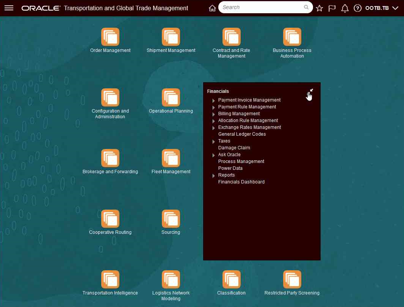Click Allocation Rule Management label

[x=248, y=121]
